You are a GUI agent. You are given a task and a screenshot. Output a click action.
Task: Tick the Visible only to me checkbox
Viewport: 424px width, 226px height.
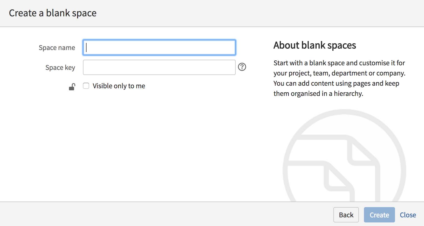pyautogui.click(x=86, y=86)
